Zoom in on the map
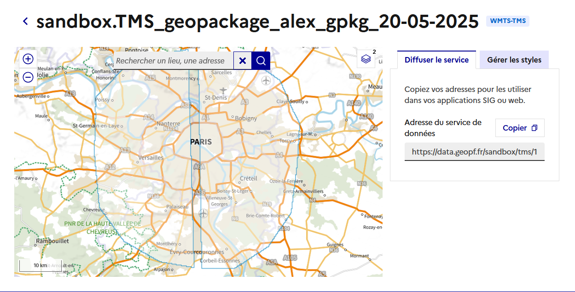The image size is (575, 292). click(x=28, y=59)
